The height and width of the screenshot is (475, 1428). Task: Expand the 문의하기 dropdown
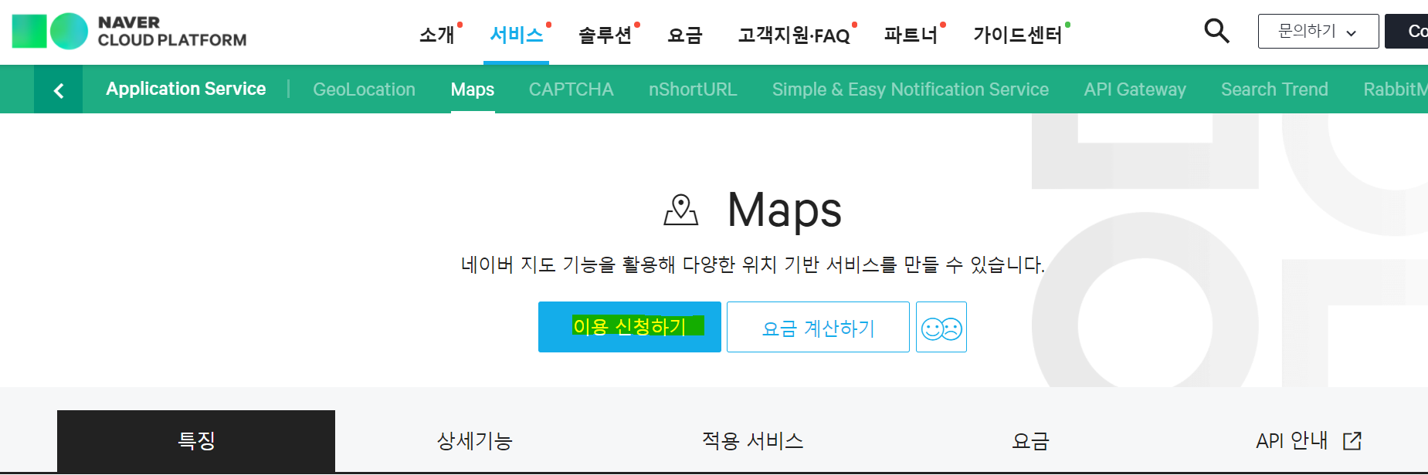point(1318,32)
